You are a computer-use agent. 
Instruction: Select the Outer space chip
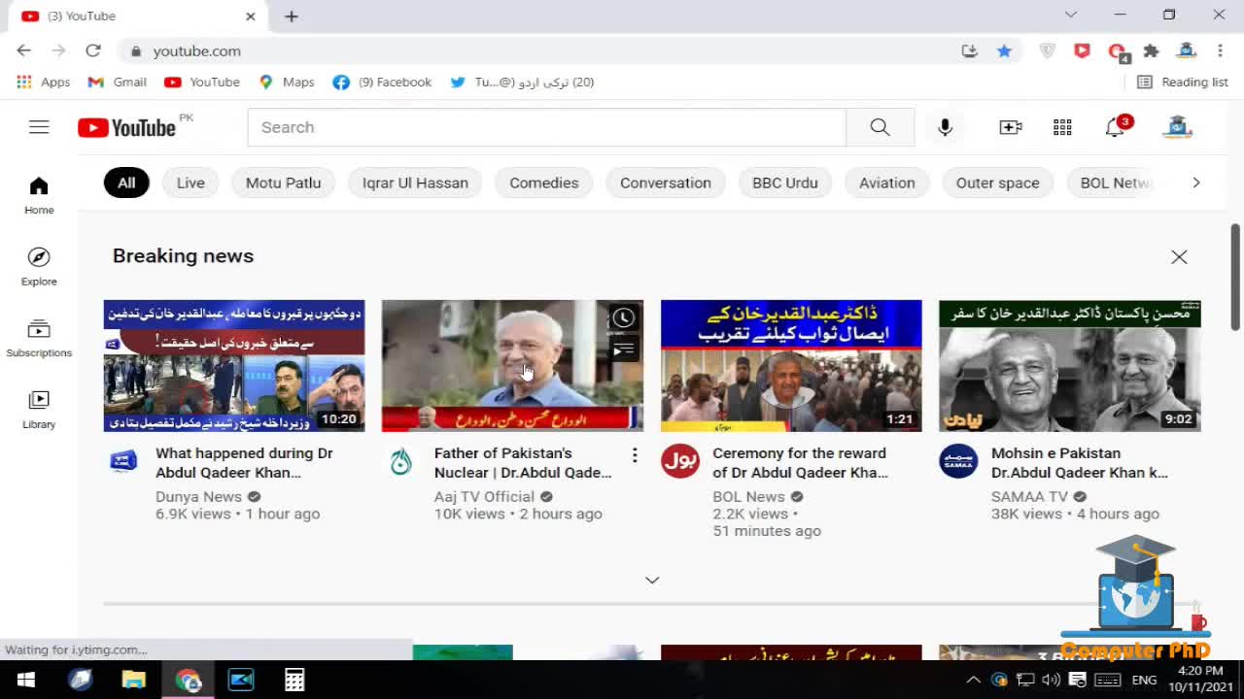(x=998, y=183)
